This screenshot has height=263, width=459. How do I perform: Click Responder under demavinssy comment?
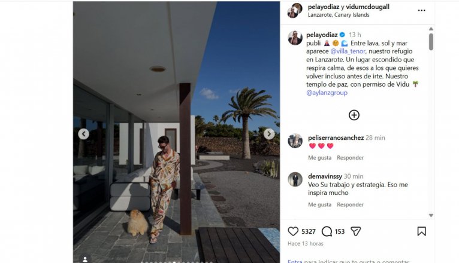tap(350, 204)
